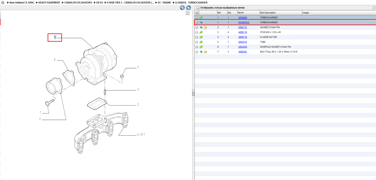Sort by the Part # column header
Screen dimensions: 376x180
coord(248,13)
